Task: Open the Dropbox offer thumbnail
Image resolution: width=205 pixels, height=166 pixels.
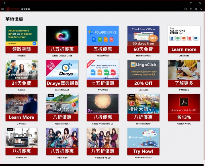Action: click(x=22, y=36)
